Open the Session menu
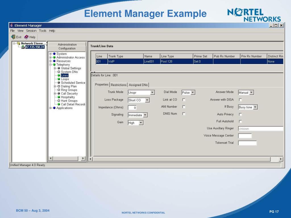This screenshot has height=218, width=291. coord(31,31)
